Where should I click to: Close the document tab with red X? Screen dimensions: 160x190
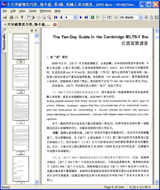pos(55,25)
